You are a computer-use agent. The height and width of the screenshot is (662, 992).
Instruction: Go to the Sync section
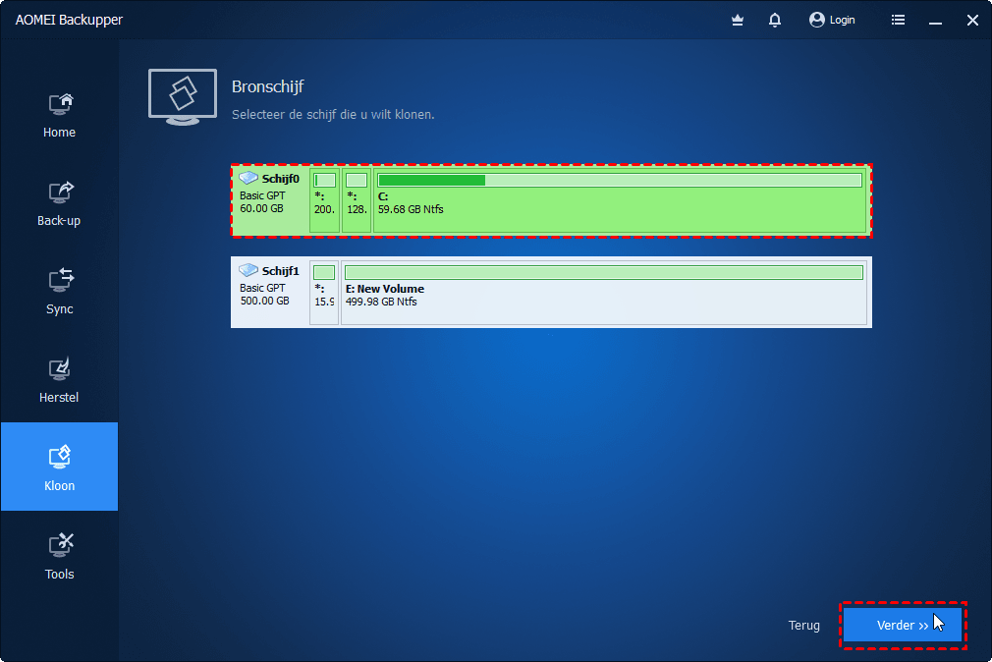click(60, 291)
